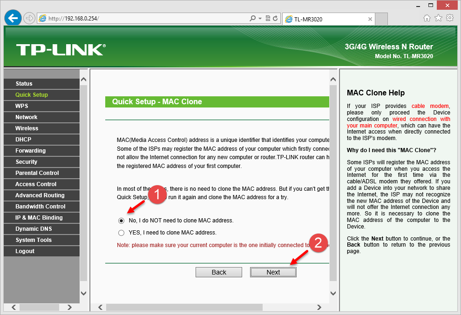Open Advanced Routing settings
This screenshot has height=315, width=461.
pyautogui.click(x=42, y=195)
